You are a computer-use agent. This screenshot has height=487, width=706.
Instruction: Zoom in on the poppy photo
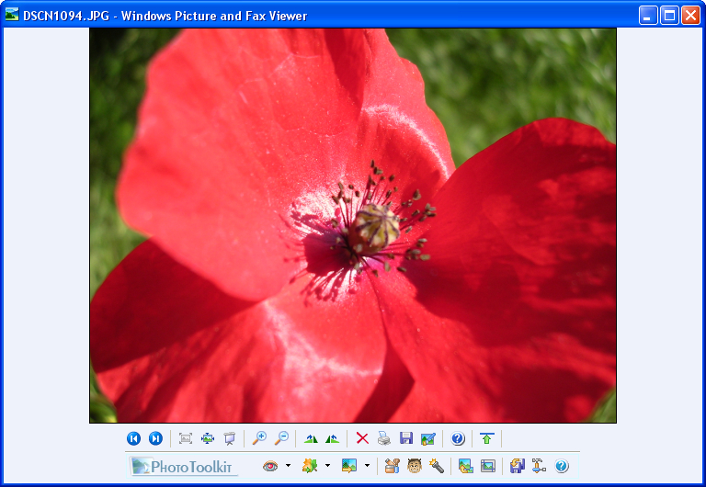point(260,439)
